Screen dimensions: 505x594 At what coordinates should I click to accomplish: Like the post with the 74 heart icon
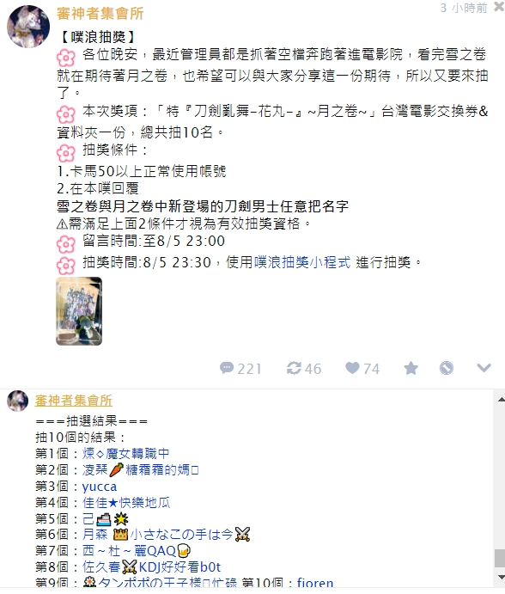point(362,368)
